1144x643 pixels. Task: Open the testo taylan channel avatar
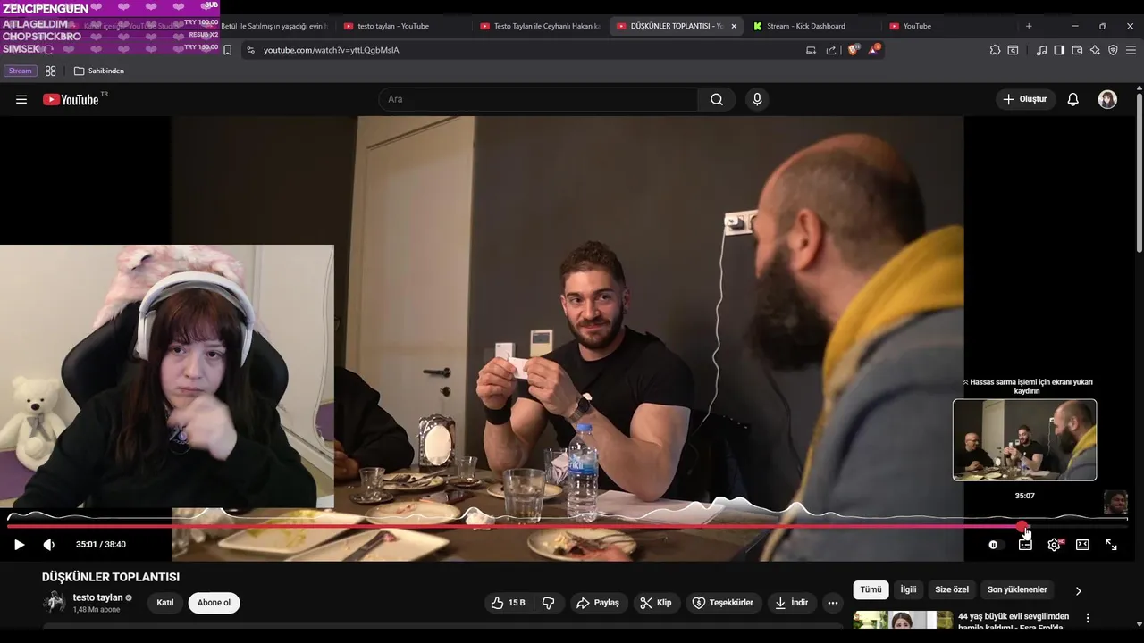pos(55,602)
